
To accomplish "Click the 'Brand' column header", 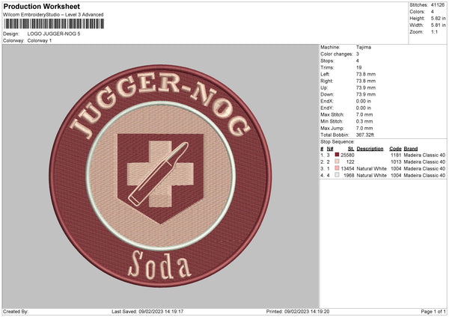I will (x=411, y=149).
